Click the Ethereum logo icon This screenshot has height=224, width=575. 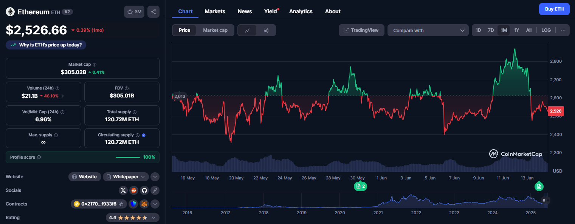coord(10,12)
